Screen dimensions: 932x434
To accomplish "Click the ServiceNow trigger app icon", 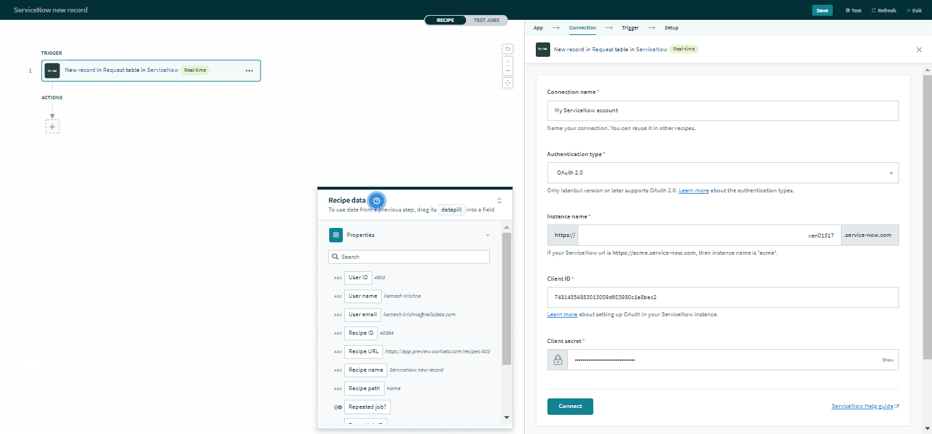I will 52,71.
